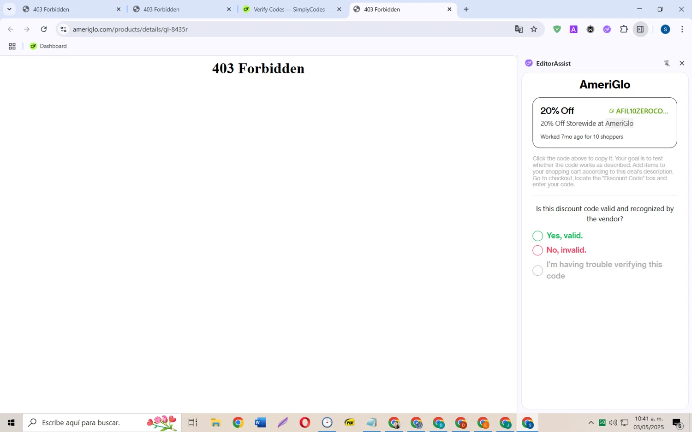The height and width of the screenshot is (432, 692).
Task: Switch to the Verify Codes — SimplyCodes tab
Action: pyautogui.click(x=289, y=9)
